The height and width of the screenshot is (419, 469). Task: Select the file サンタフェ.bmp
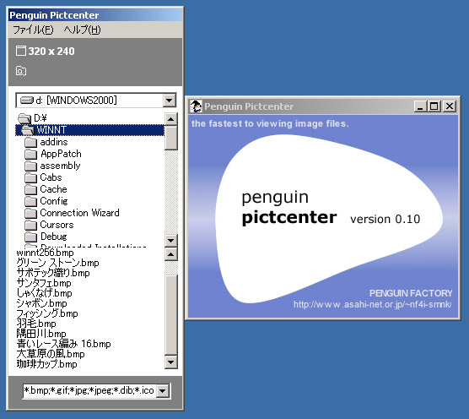(44, 283)
